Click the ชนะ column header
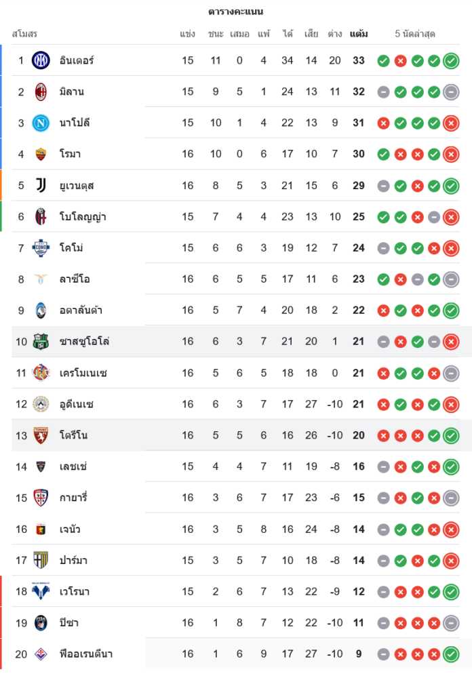 coord(216,34)
